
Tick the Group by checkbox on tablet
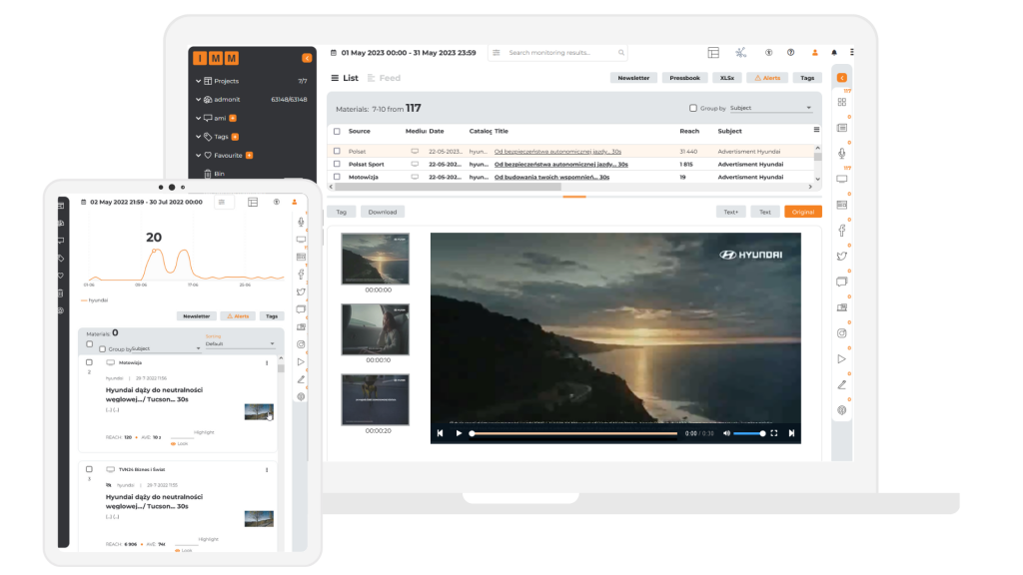(103, 348)
